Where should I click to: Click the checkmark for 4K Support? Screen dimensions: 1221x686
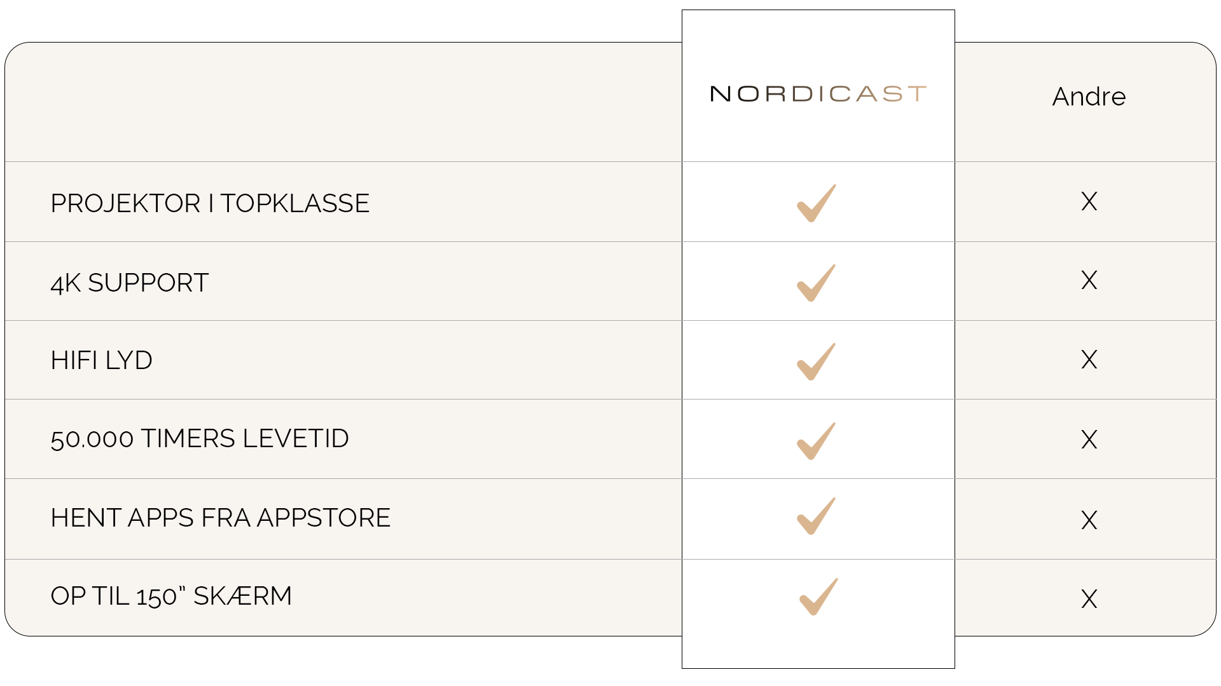(x=817, y=283)
